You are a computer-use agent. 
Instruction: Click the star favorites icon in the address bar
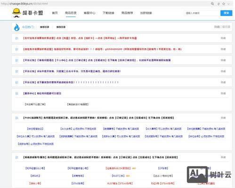tap(224, 4)
